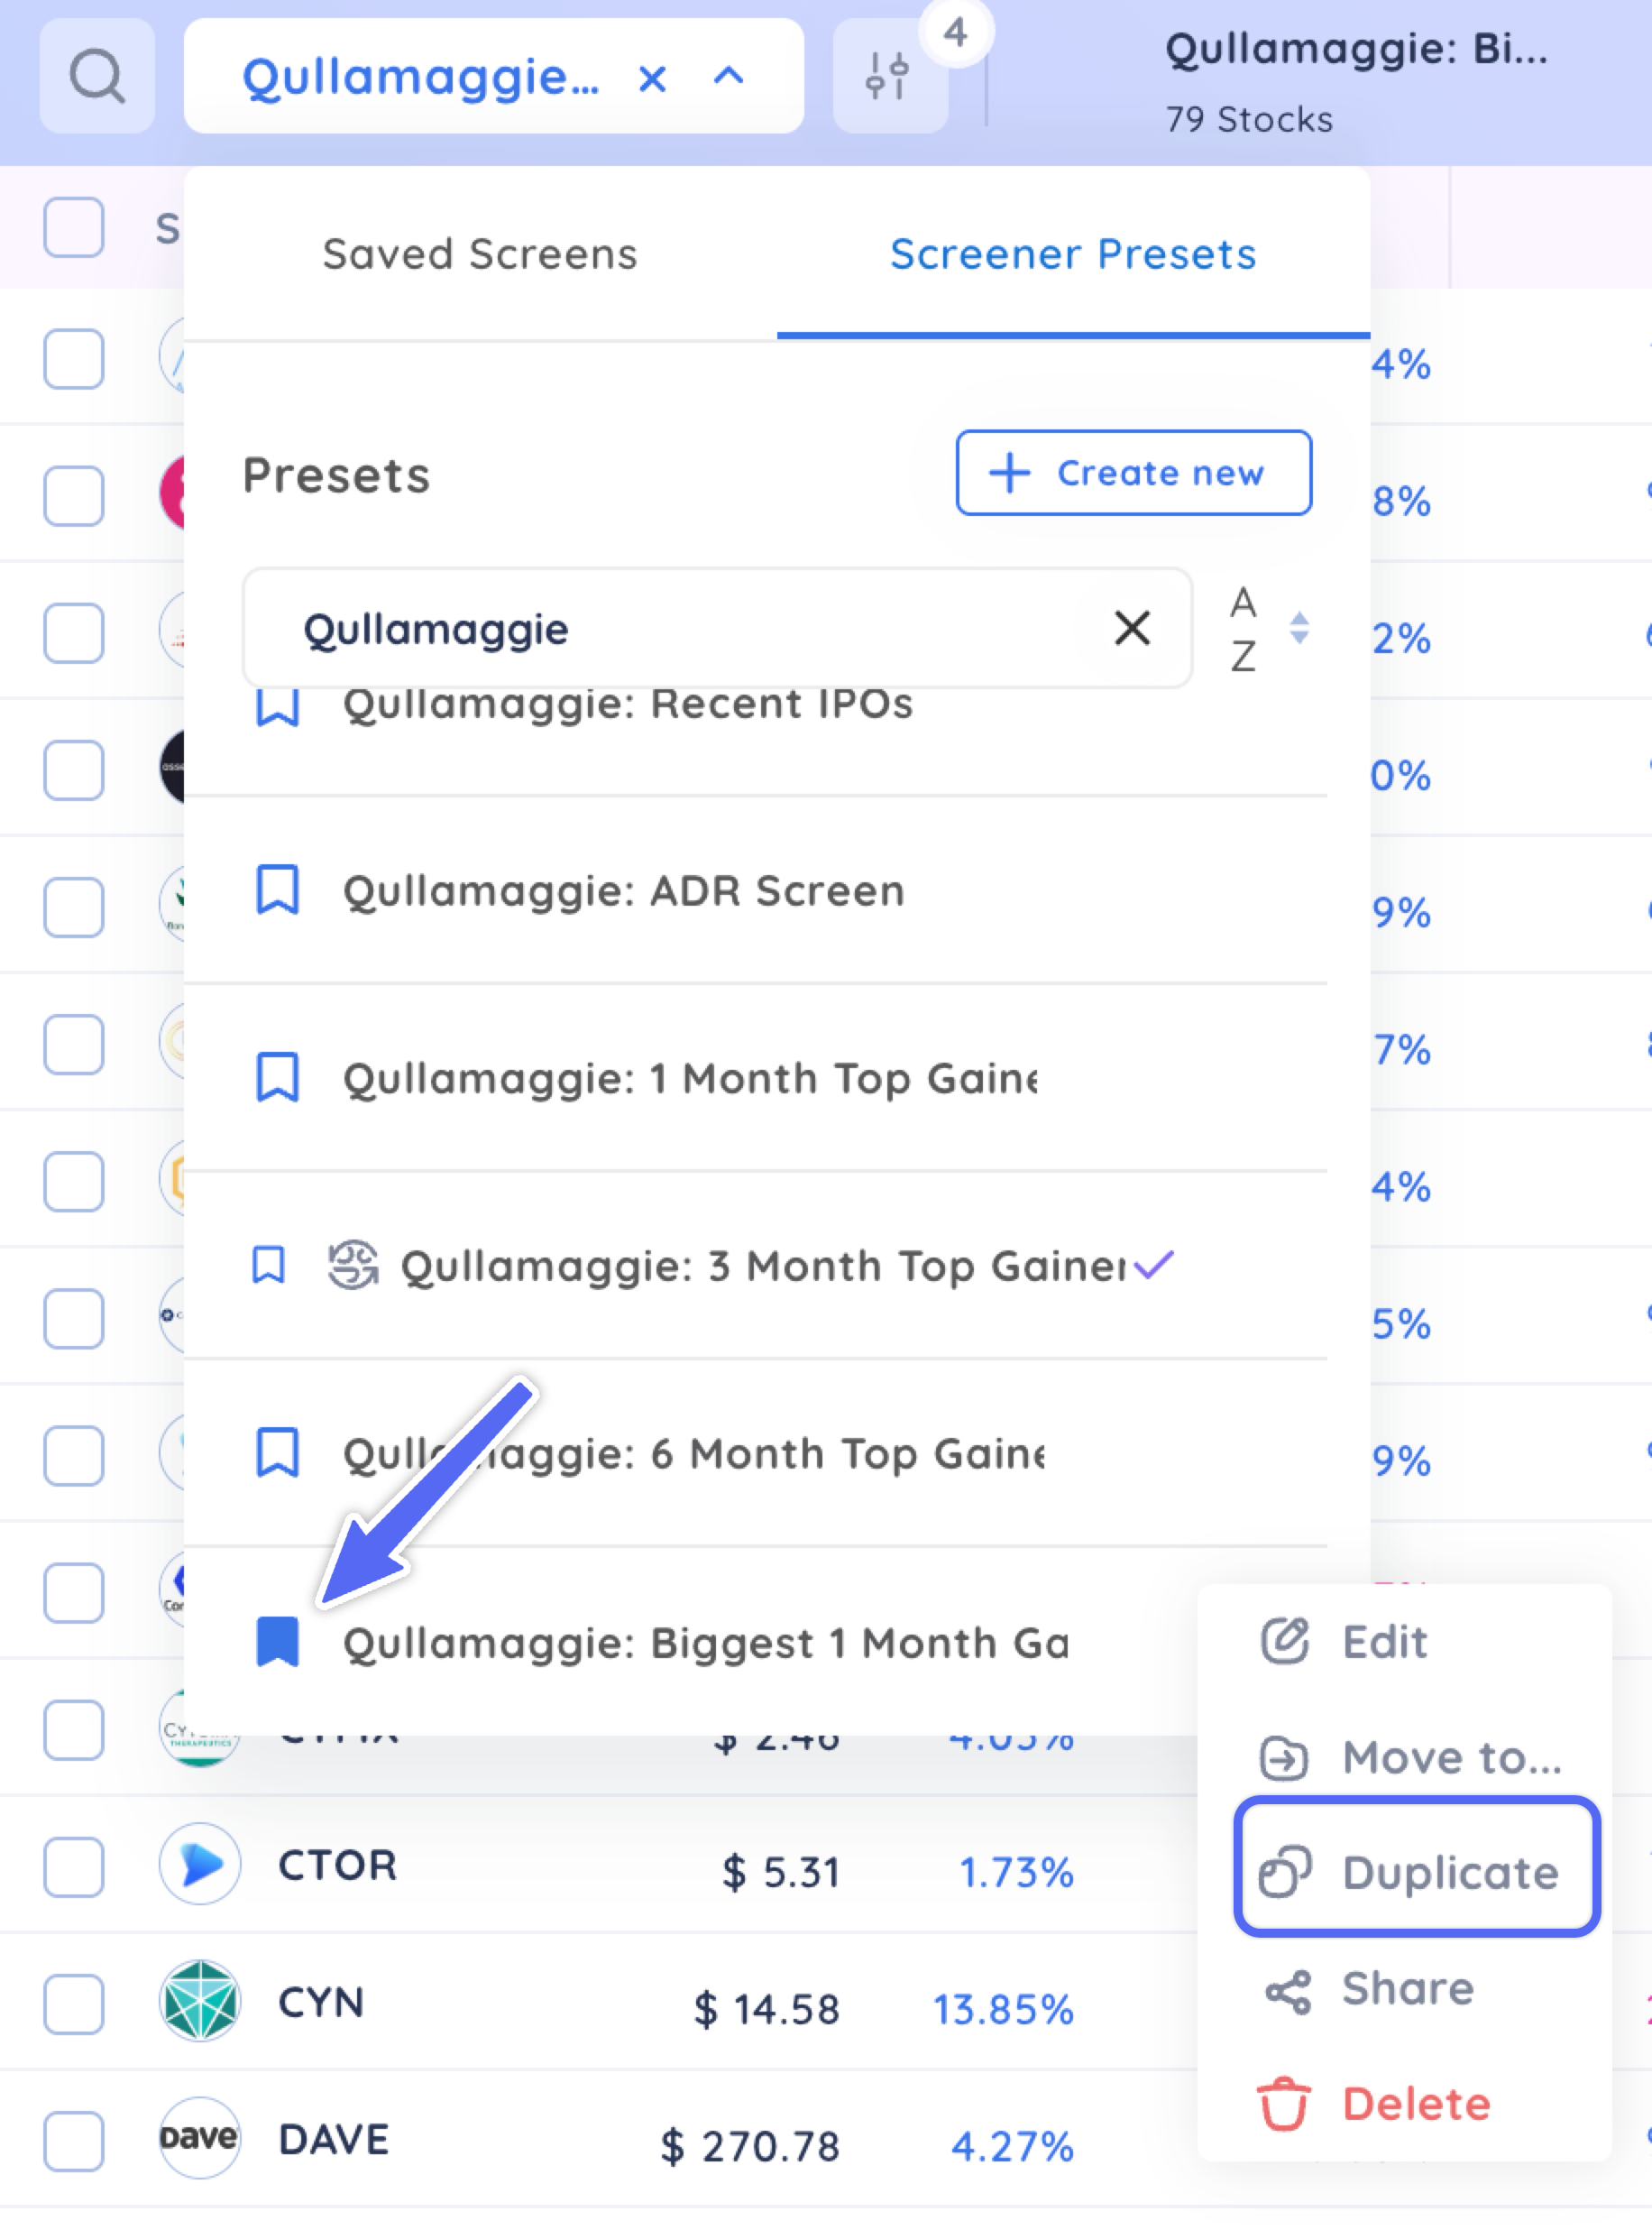1652x2230 pixels.
Task: Unbookmark the Biggest 1 Month Gainers preset
Action: 277,1642
